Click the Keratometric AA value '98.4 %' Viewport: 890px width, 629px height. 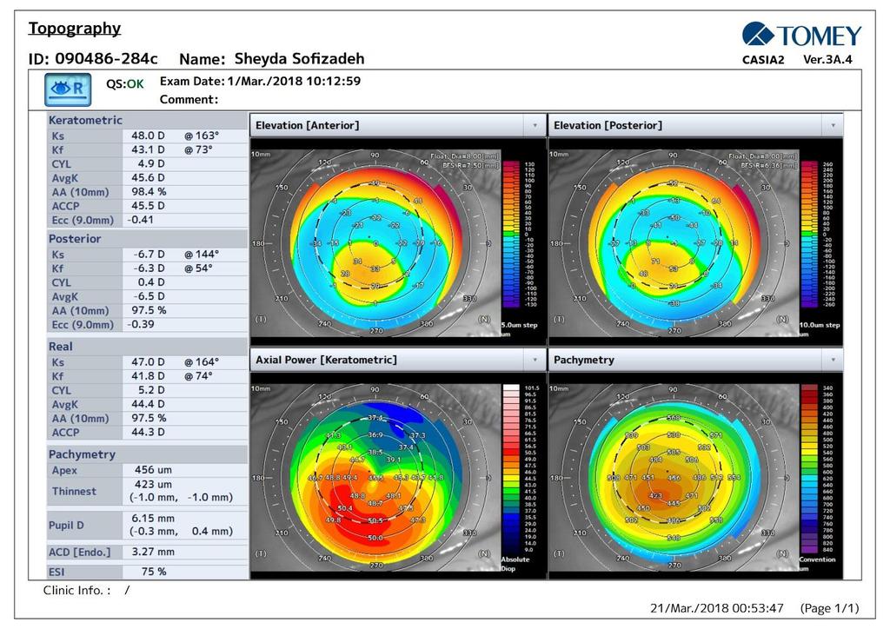point(149,192)
